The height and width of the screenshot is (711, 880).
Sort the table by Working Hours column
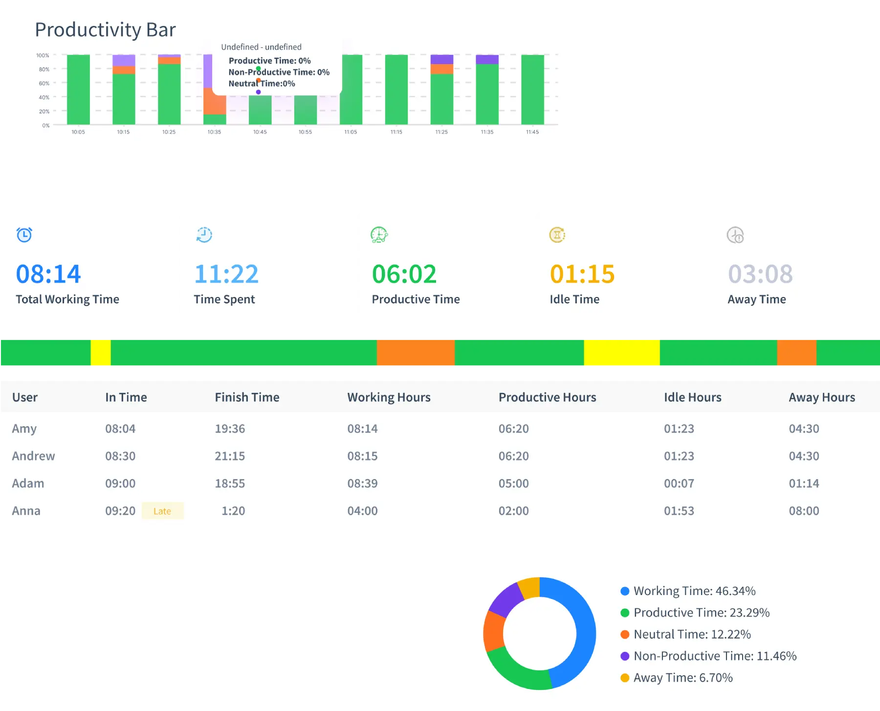coord(389,397)
